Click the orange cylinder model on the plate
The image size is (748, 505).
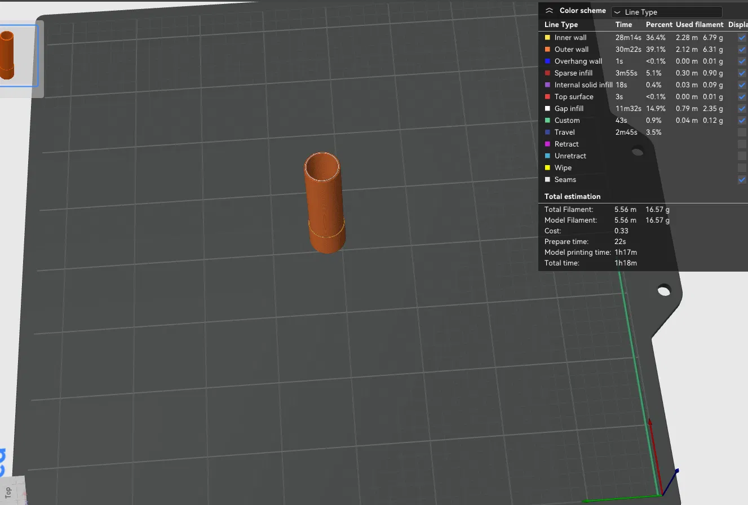click(325, 203)
